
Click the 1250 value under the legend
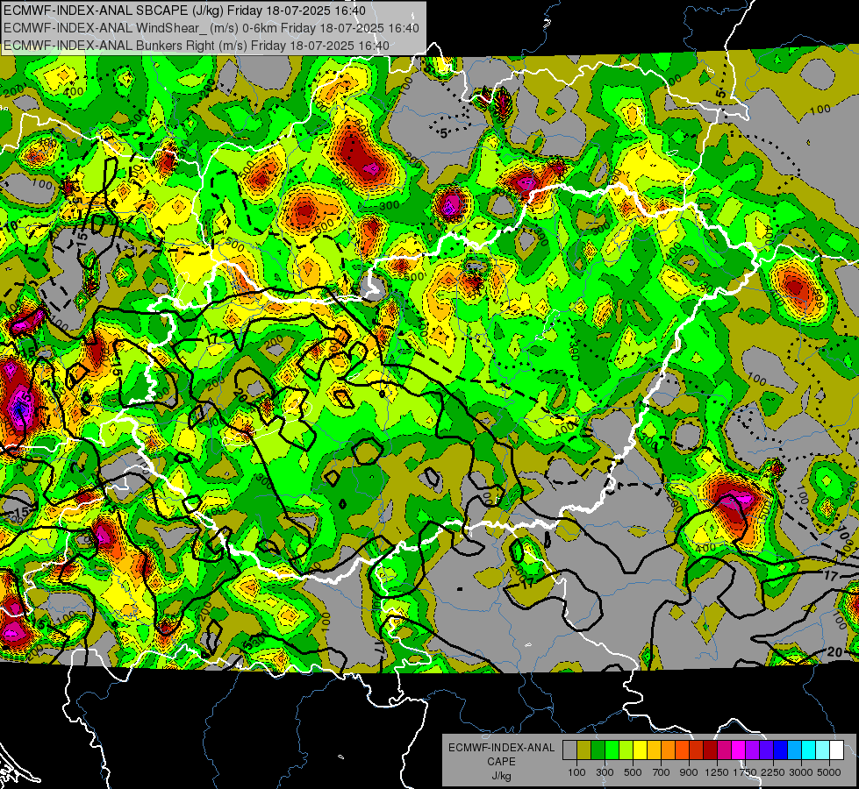[717, 772]
